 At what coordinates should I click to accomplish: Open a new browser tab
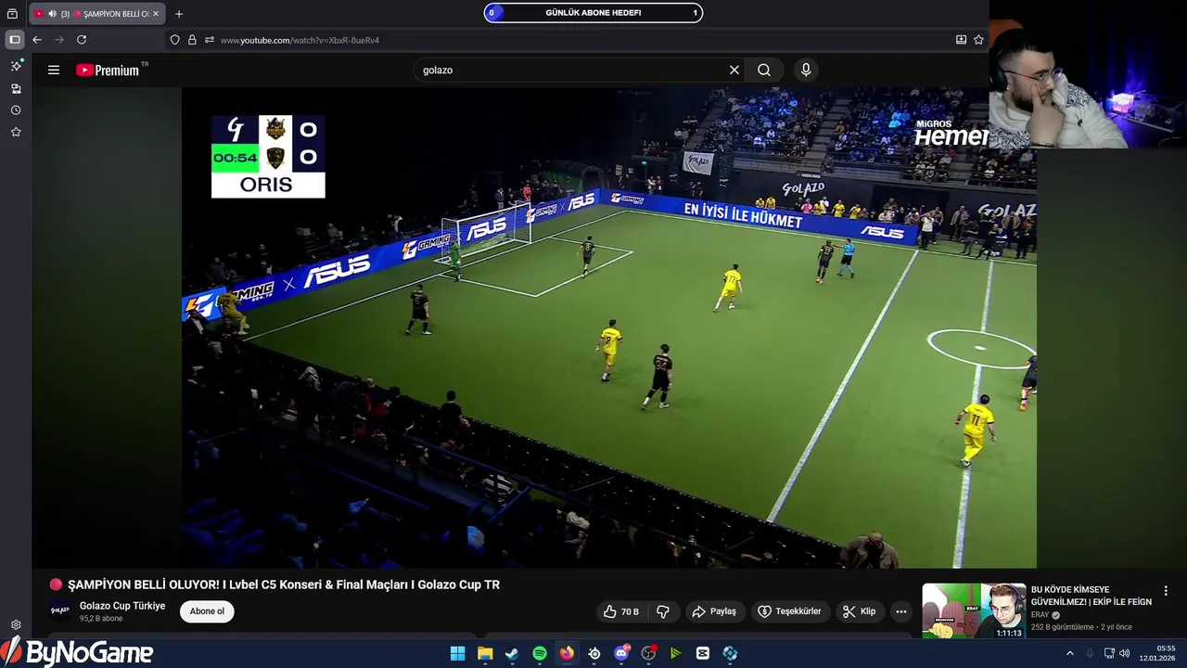point(179,14)
